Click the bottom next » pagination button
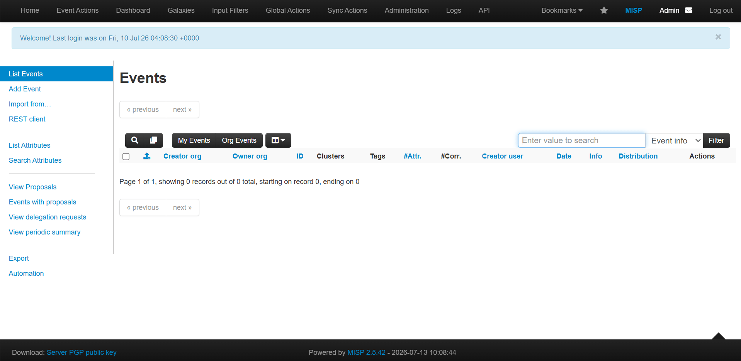Image resolution: width=741 pixels, height=361 pixels. point(182,207)
